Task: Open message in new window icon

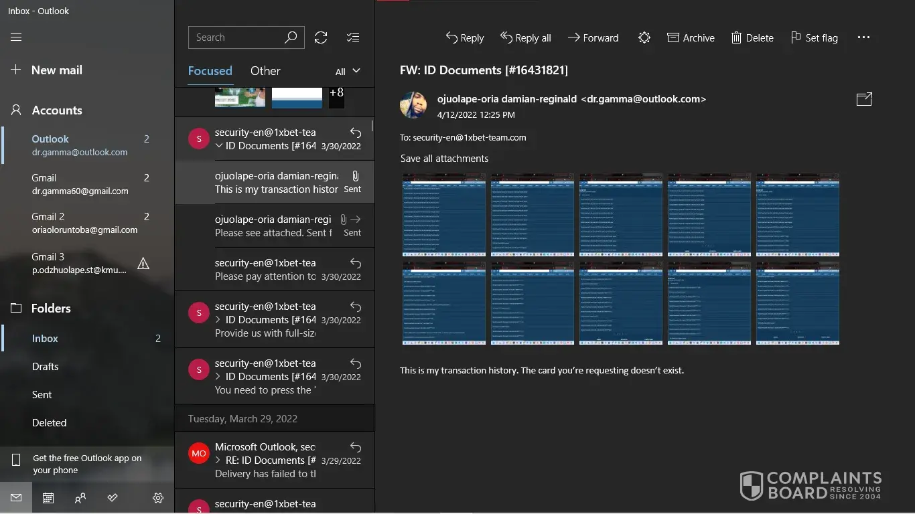Action: [864, 99]
